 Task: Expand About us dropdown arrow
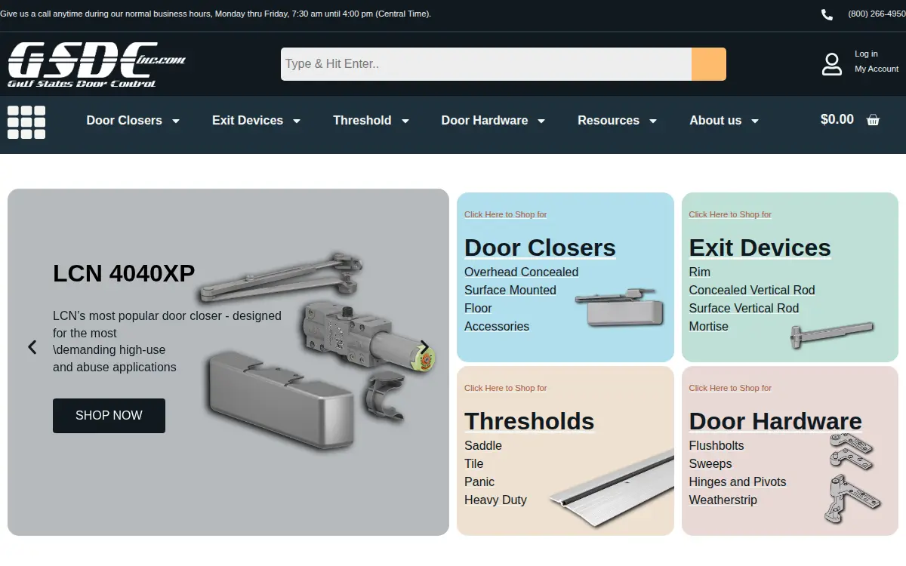[x=755, y=121]
